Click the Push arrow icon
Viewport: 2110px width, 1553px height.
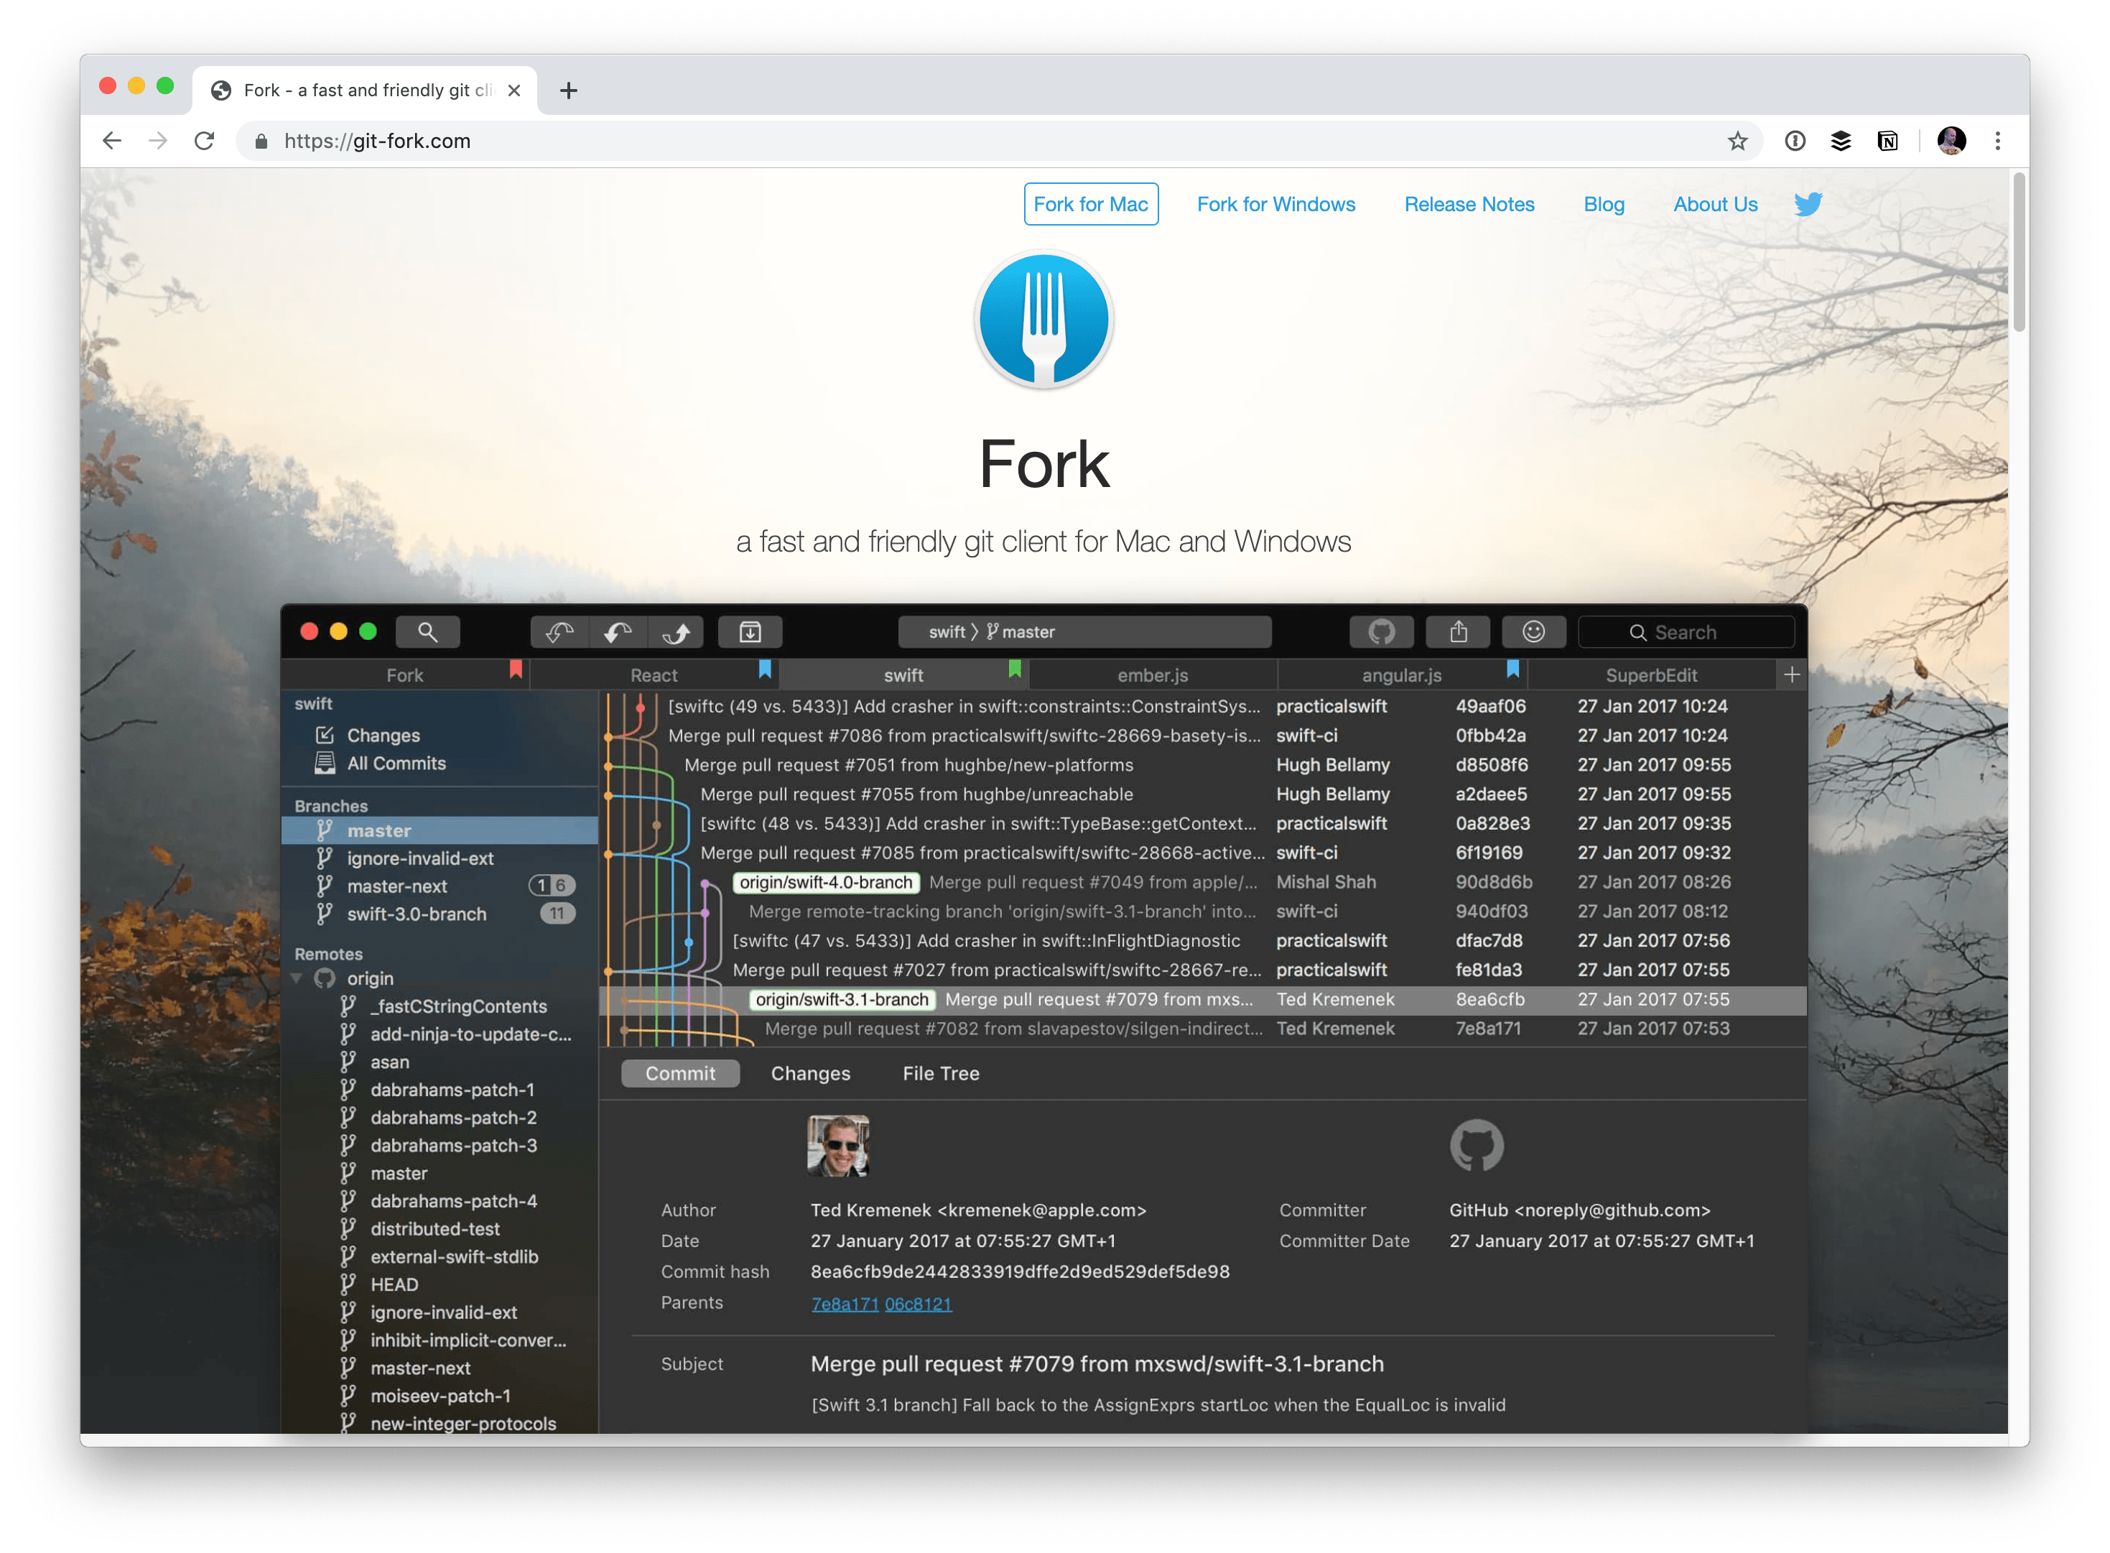pos(676,631)
